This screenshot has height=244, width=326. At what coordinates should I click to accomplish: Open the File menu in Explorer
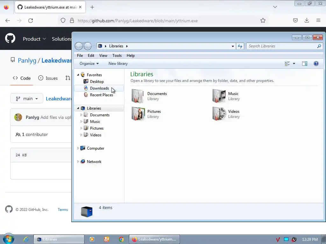(x=80, y=56)
